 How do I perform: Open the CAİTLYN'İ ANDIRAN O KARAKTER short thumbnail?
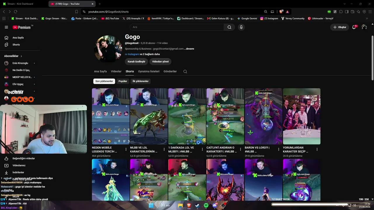(x=225, y=116)
